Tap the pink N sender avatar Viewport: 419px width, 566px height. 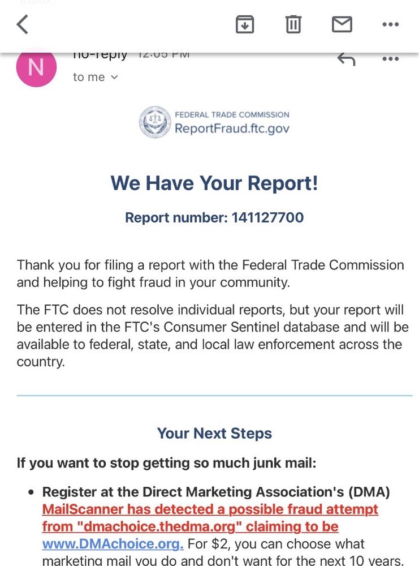pos(36,68)
